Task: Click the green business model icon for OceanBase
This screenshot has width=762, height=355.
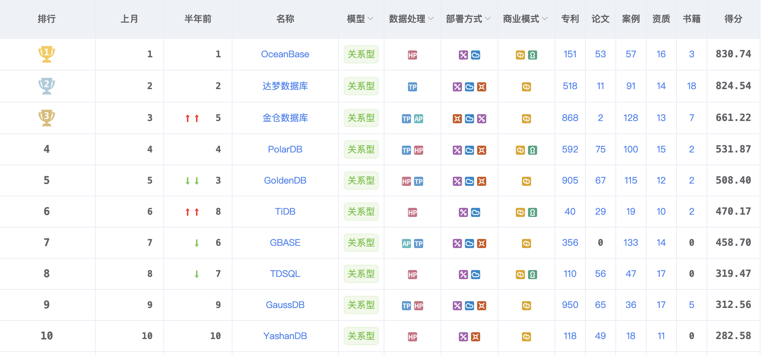Action: (533, 55)
